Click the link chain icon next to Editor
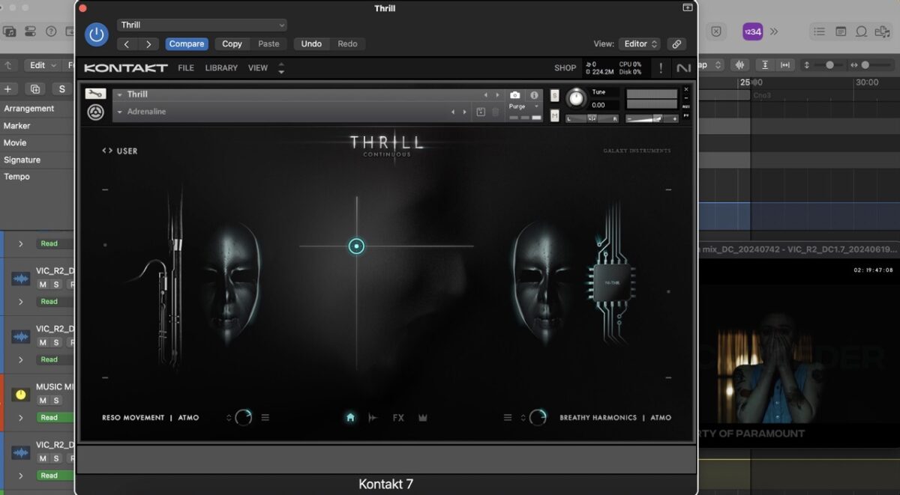The height and width of the screenshot is (495, 900). point(676,44)
